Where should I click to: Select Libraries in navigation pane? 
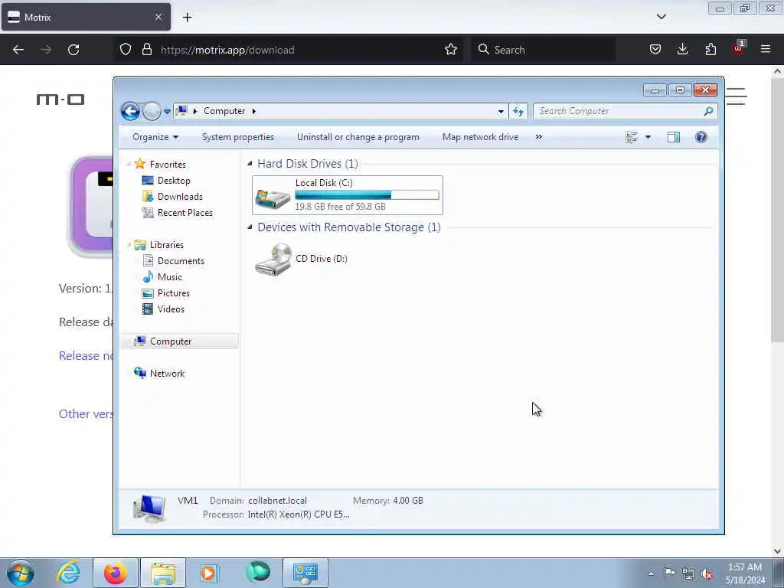pos(166,245)
